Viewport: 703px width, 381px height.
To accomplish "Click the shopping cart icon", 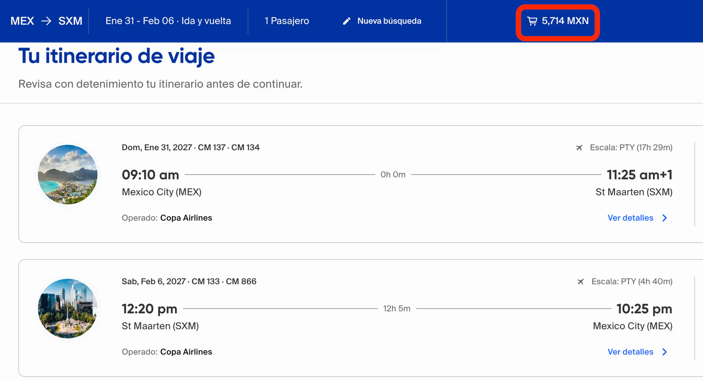I will pos(532,21).
